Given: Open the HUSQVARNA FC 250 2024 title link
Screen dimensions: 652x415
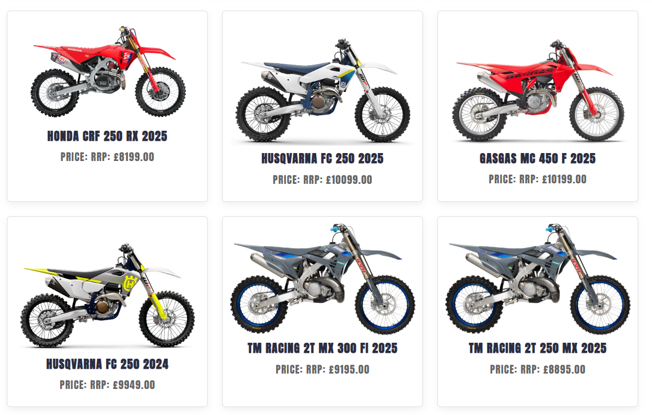Looking at the screenshot, I should [x=107, y=365].
